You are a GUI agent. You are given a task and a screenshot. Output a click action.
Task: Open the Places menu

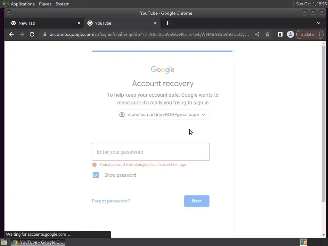[x=45, y=4]
